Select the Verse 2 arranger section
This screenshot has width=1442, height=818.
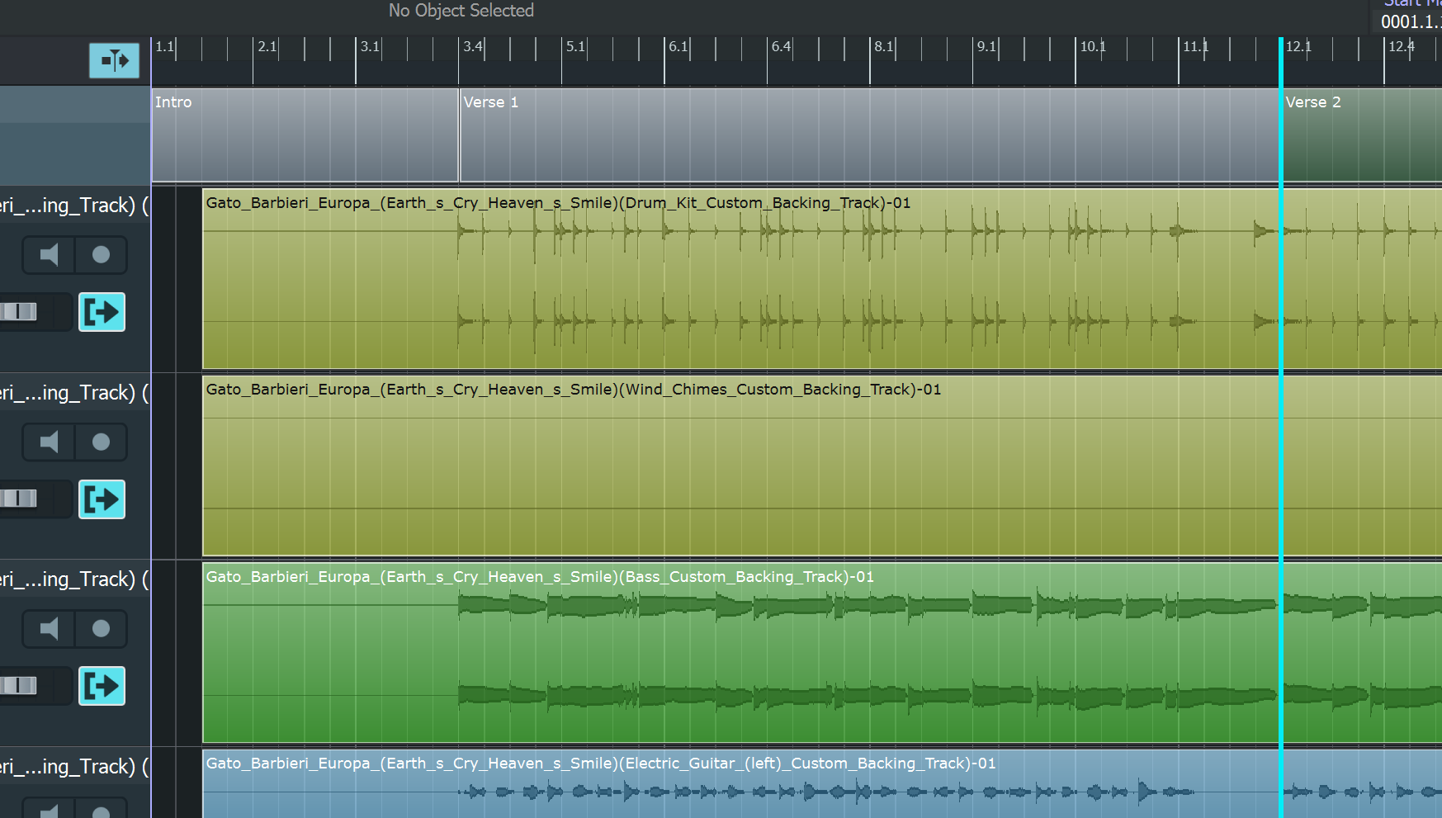pyautogui.click(x=1362, y=135)
